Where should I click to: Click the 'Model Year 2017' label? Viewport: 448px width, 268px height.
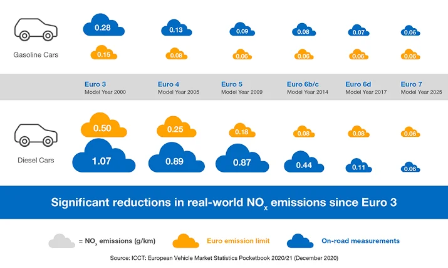point(366,92)
